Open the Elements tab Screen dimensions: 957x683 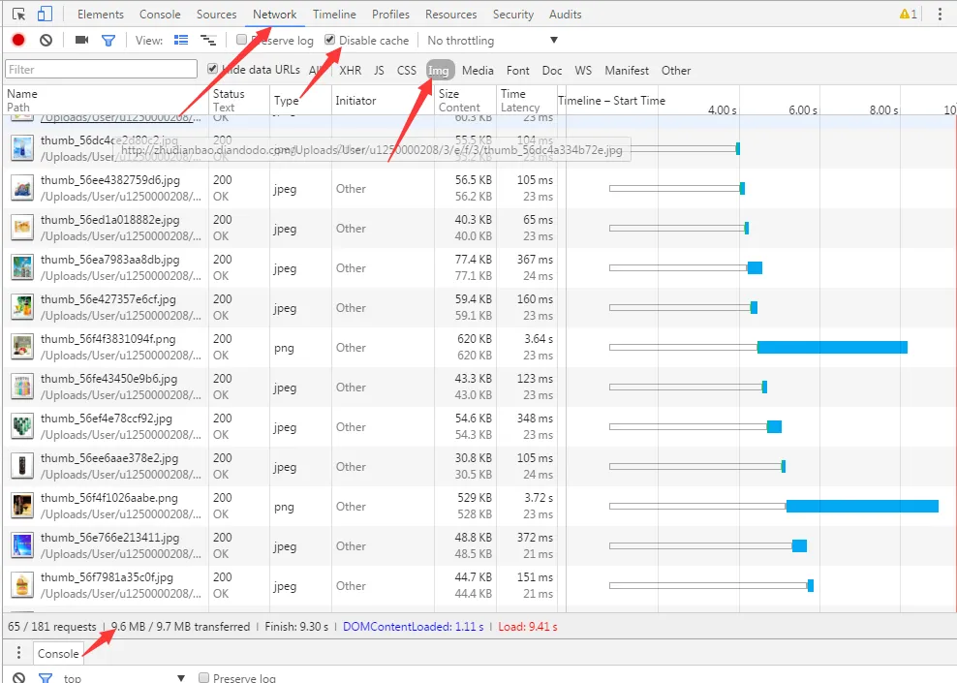100,14
